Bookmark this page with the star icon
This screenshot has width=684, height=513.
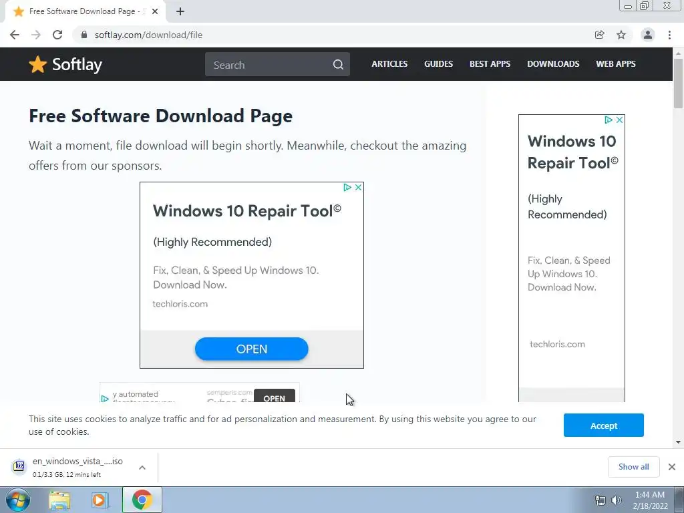pos(621,35)
